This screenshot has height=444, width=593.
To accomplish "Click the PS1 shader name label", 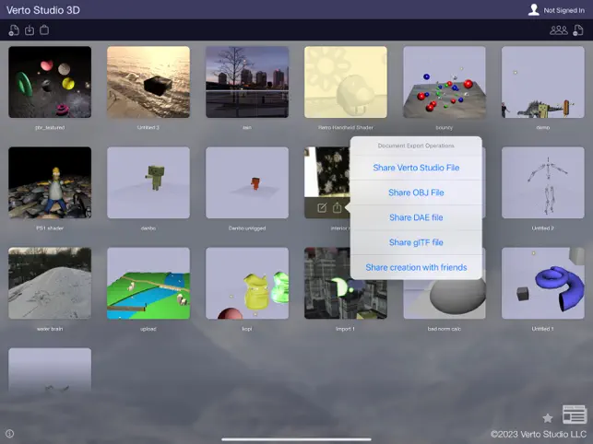I will click(50, 228).
